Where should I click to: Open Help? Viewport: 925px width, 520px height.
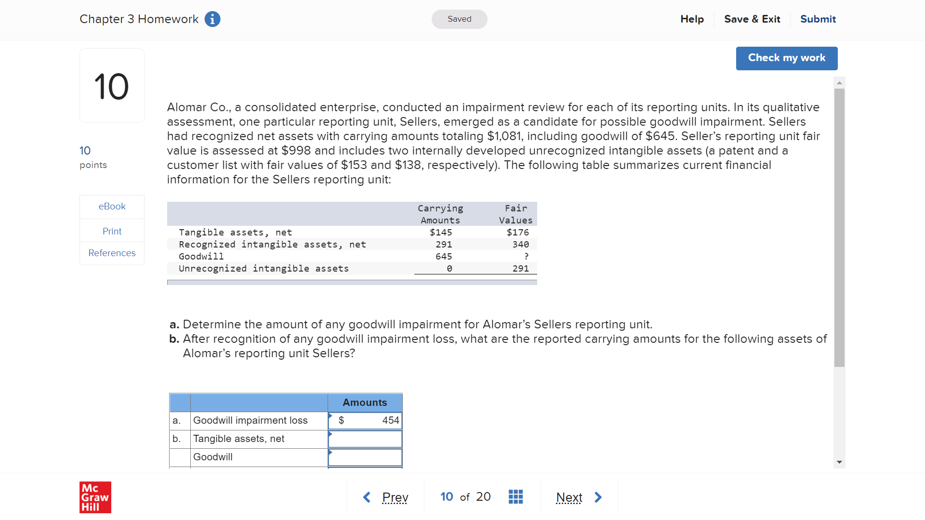click(692, 19)
